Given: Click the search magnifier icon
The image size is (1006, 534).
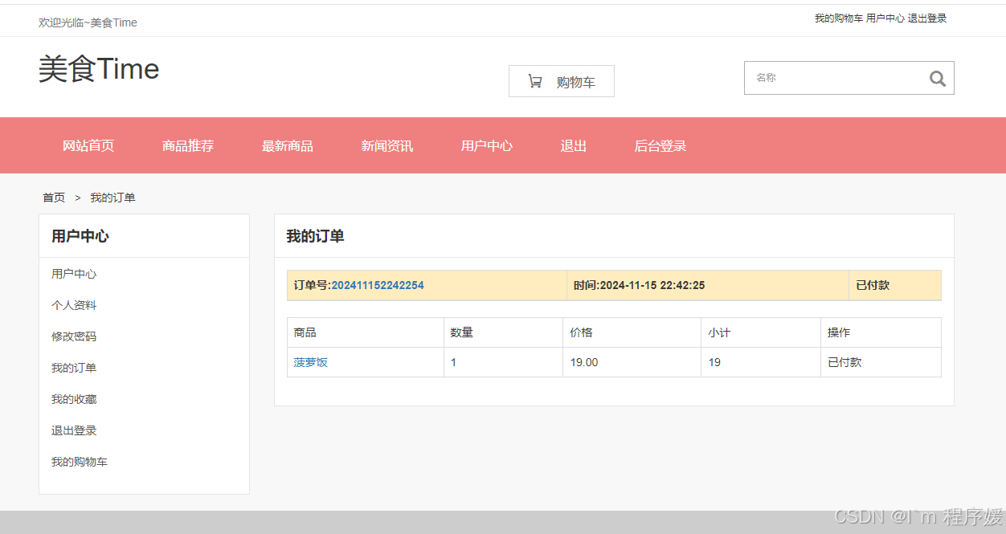Looking at the screenshot, I should 938,79.
